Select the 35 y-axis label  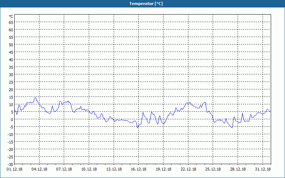[11, 67]
